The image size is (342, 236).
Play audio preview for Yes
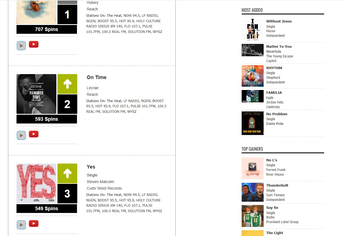21,225
